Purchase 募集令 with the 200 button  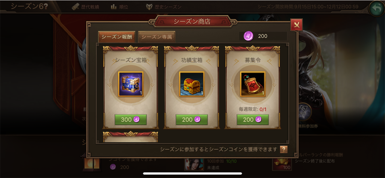tap(253, 119)
